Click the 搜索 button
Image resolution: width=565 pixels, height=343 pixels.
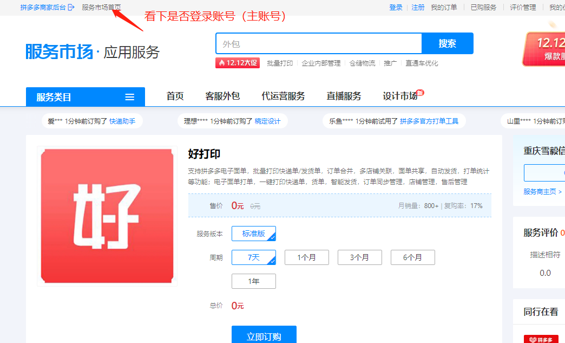(448, 44)
